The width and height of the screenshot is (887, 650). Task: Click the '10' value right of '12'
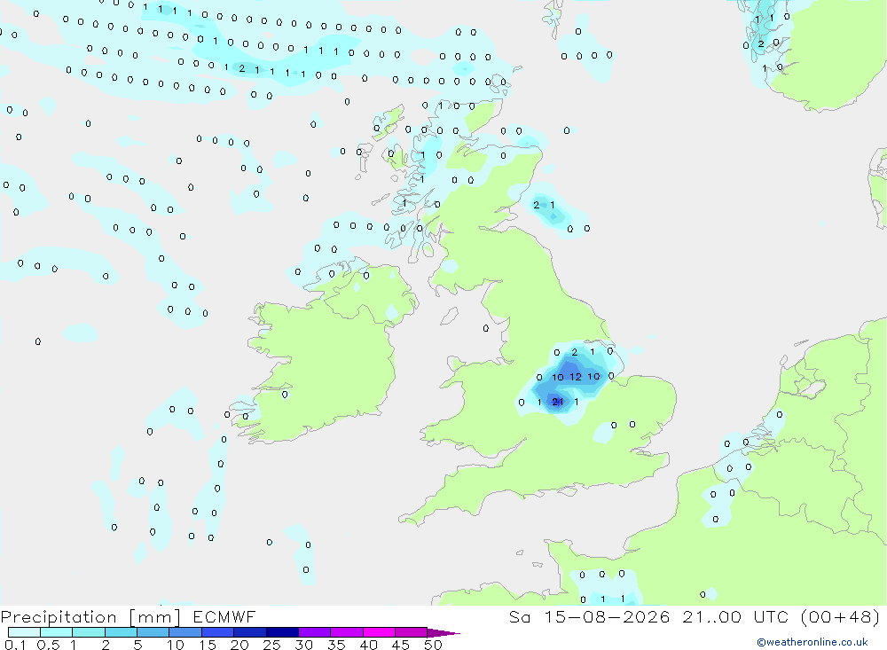593,377
